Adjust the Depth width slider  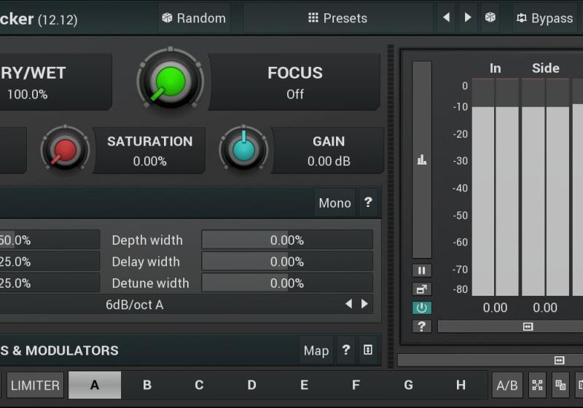pyautogui.click(x=287, y=240)
